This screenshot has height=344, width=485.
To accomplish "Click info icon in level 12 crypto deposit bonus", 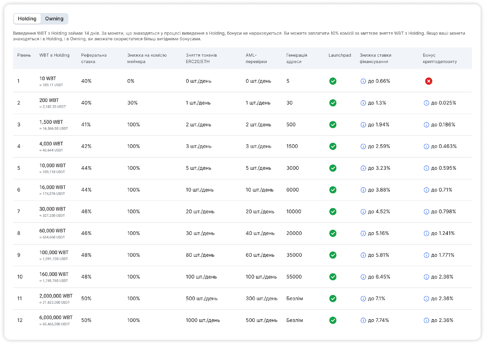I will point(426,320).
